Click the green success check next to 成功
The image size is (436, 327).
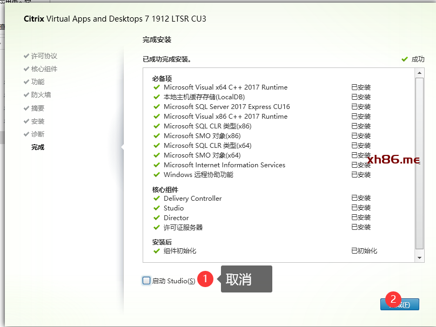pos(405,59)
